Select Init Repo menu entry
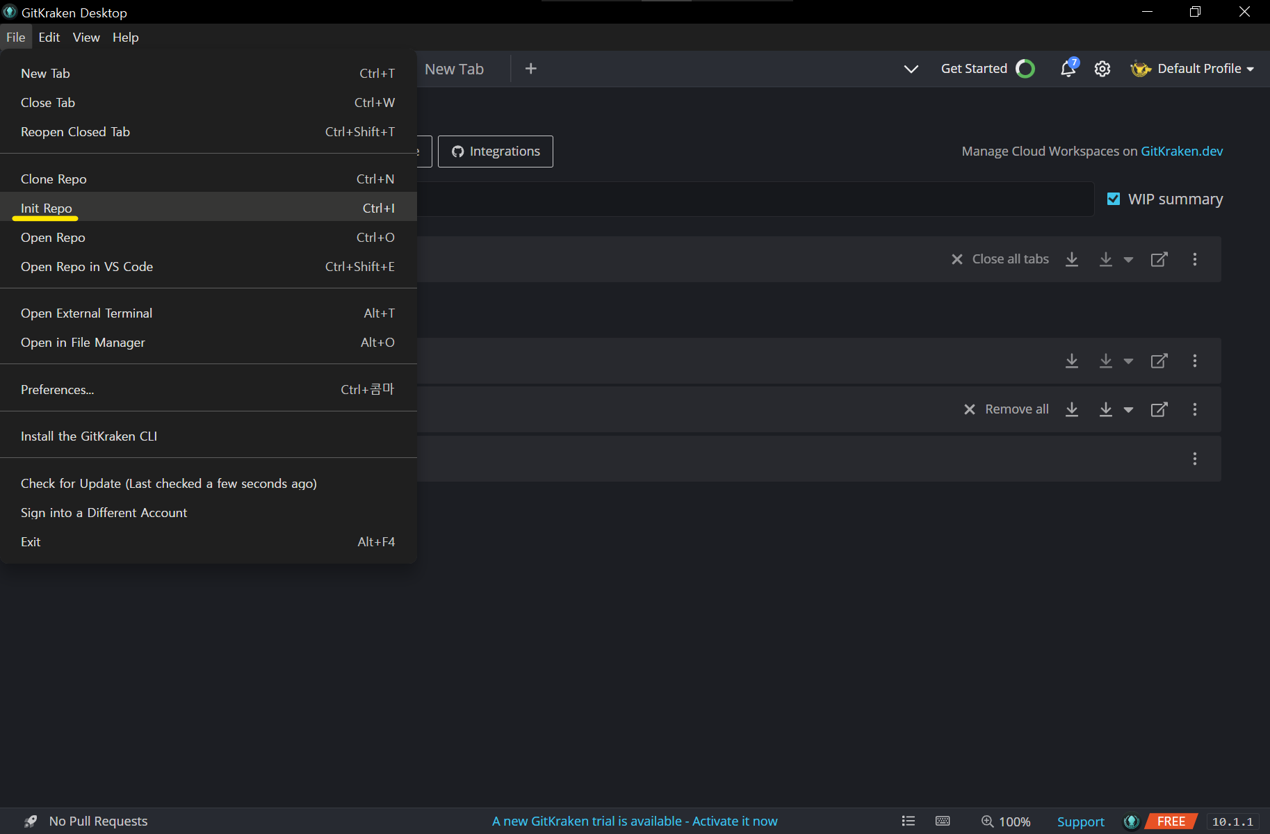The image size is (1270, 834). click(209, 208)
